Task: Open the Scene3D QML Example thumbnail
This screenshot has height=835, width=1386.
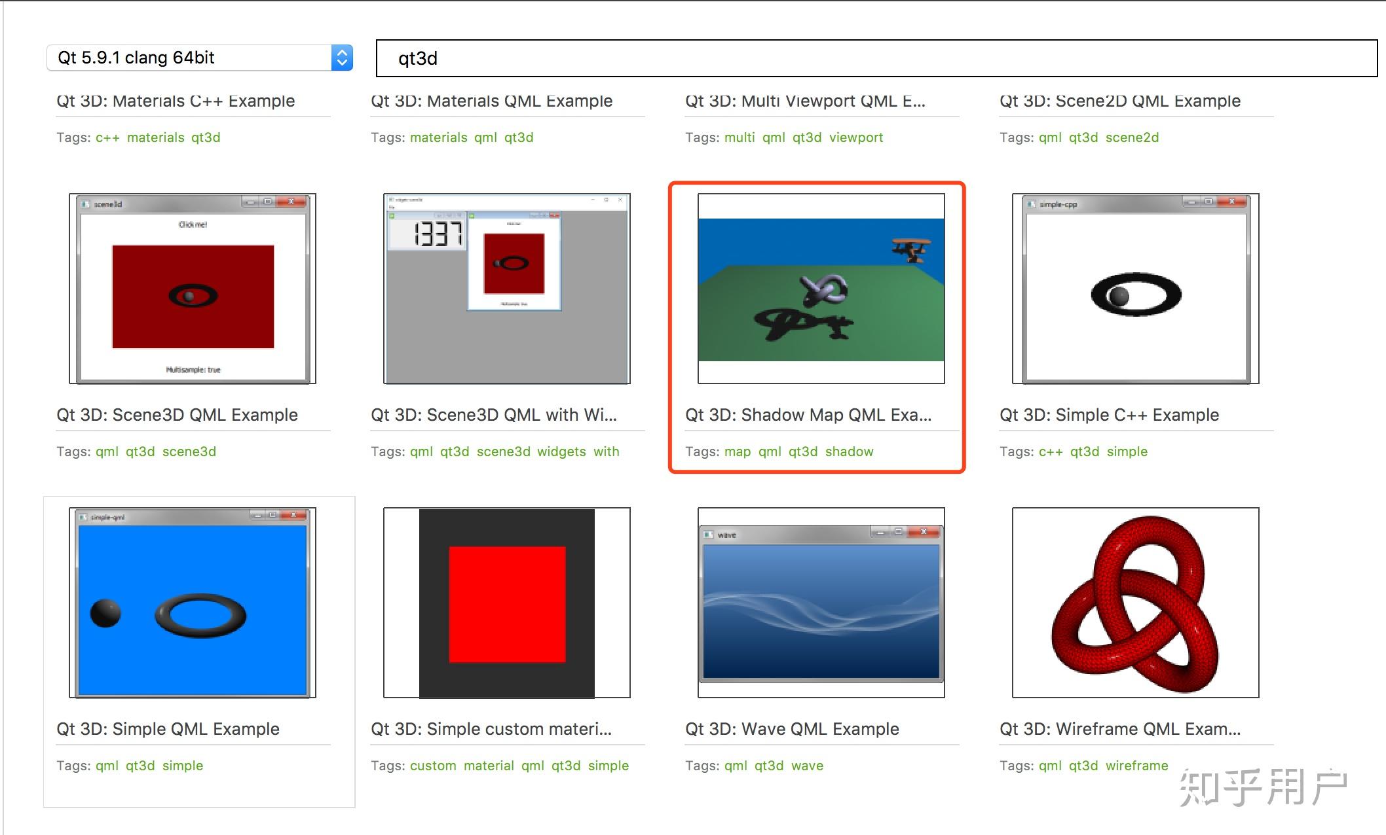Action: pos(193,289)
